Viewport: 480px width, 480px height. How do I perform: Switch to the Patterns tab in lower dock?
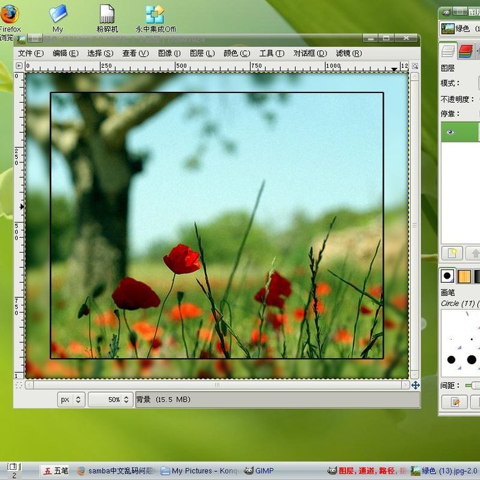pyautogui.click(x=464, y=276)
